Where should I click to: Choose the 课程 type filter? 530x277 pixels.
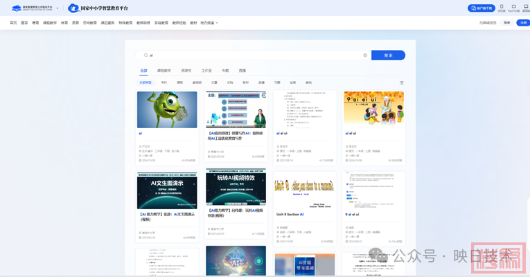pos(180,82)
